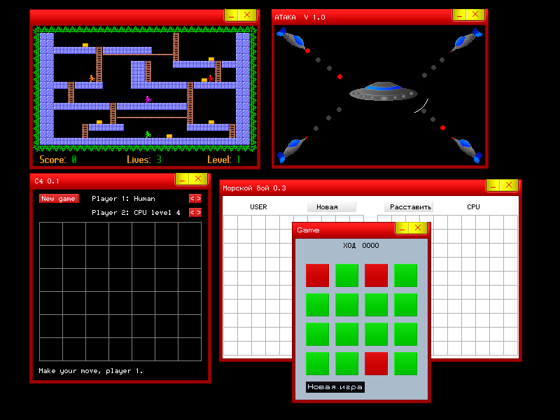
Task: Click the Новая button in Морской бой
Action: [331, 207]
